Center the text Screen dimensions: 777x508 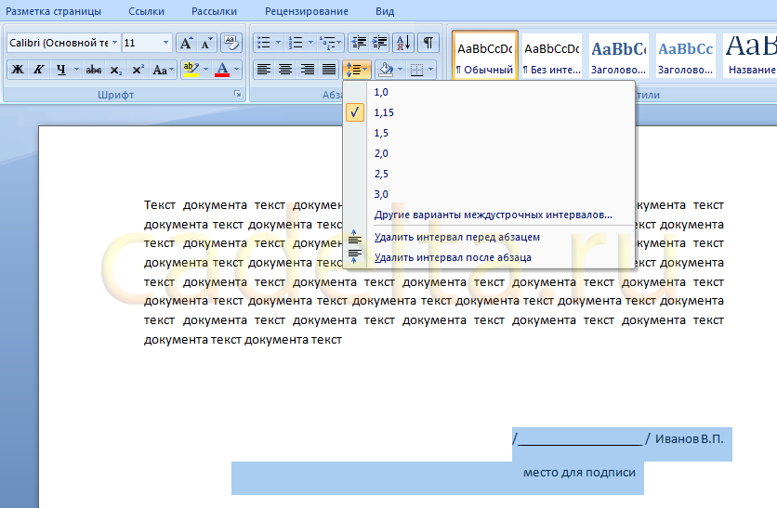285,70
